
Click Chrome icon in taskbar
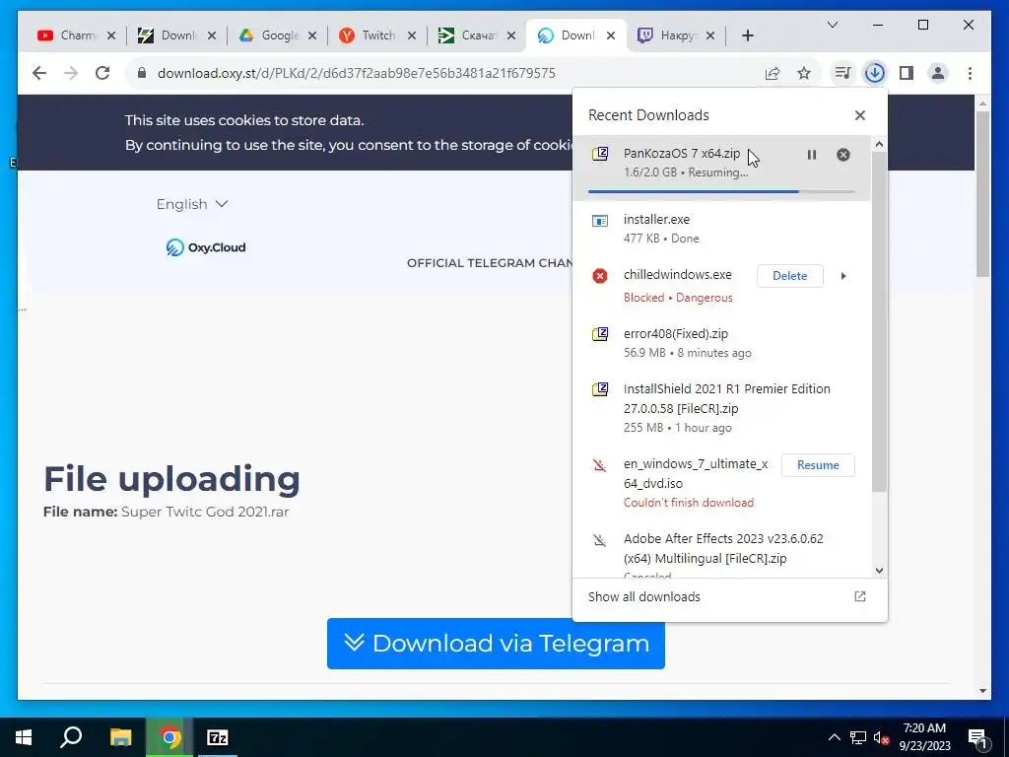(169, 737)
